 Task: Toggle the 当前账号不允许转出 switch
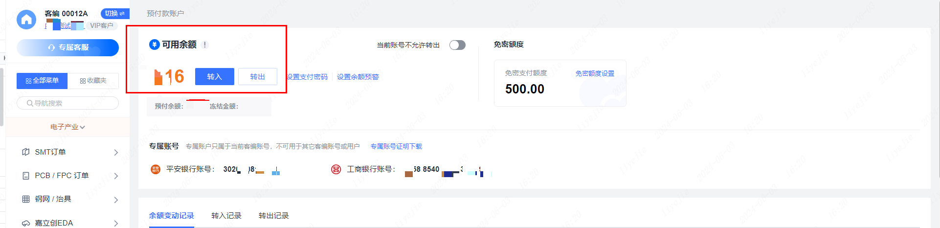[457, 45]
